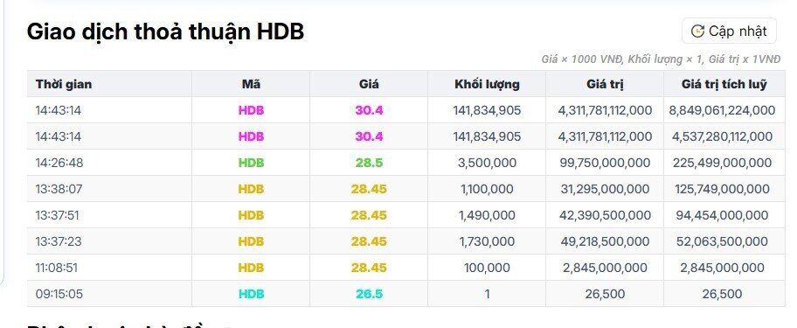Click the cumulative value 94,454,000,000
797x328 pixels.
[x=722, y=216]
